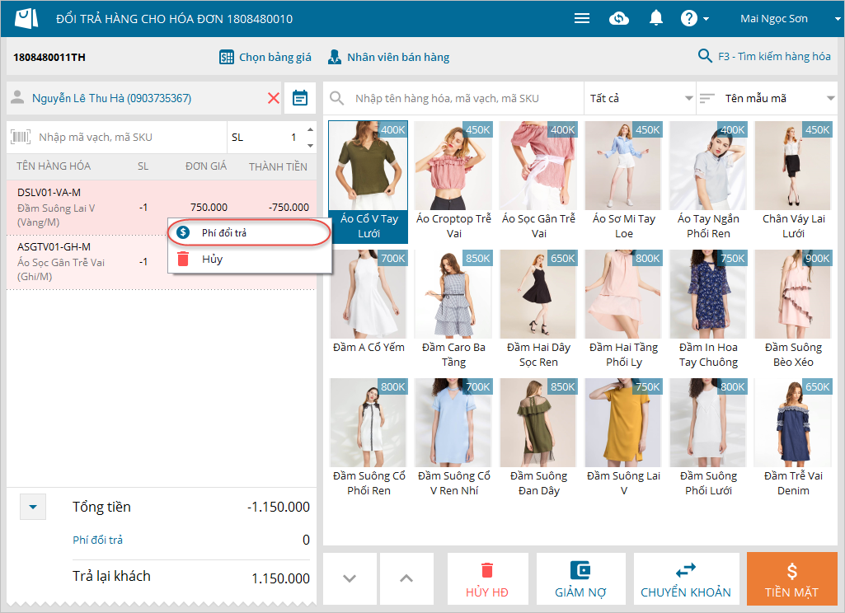Image resolution: width=845 pixels, height=613 pixels.
Task: Click the HỦY HĐ cancel invoice button
Action: click(x=487, y=579)
